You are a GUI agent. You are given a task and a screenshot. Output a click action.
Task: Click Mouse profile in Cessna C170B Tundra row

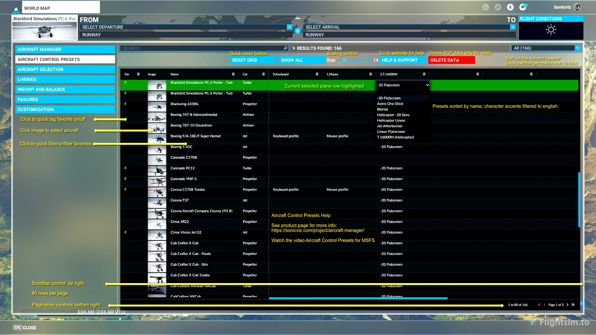[337, 189]
